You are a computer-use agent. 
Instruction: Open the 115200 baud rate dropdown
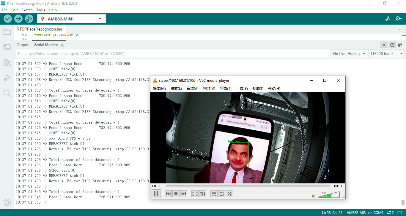click(x=386, y=54)
